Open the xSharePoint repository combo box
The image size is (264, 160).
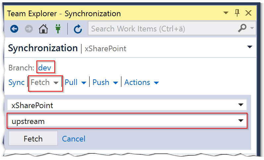pyautogui.click(x=127, y=105)
